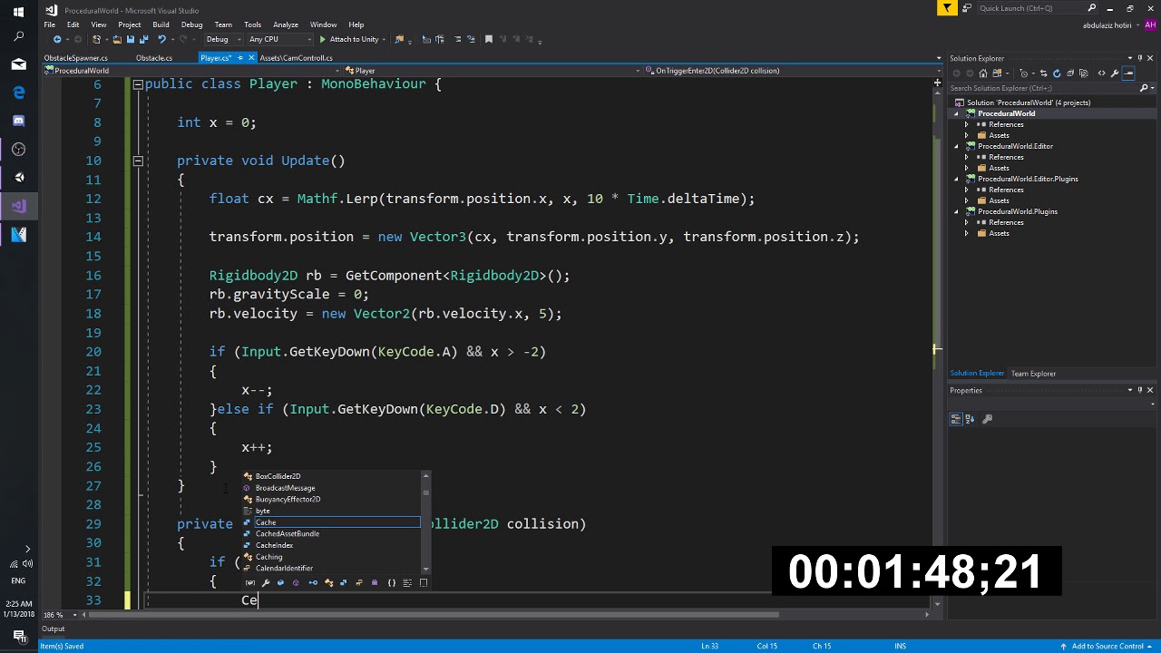
Task: Switch to Obstacle.cs tab
Action: click(x=154, y=57)
